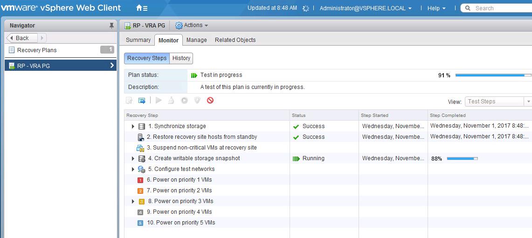The height and width of the screenshot is (238, 532).
Task: Click the Create writable storage snapshot icon
Action: point(142,159)
